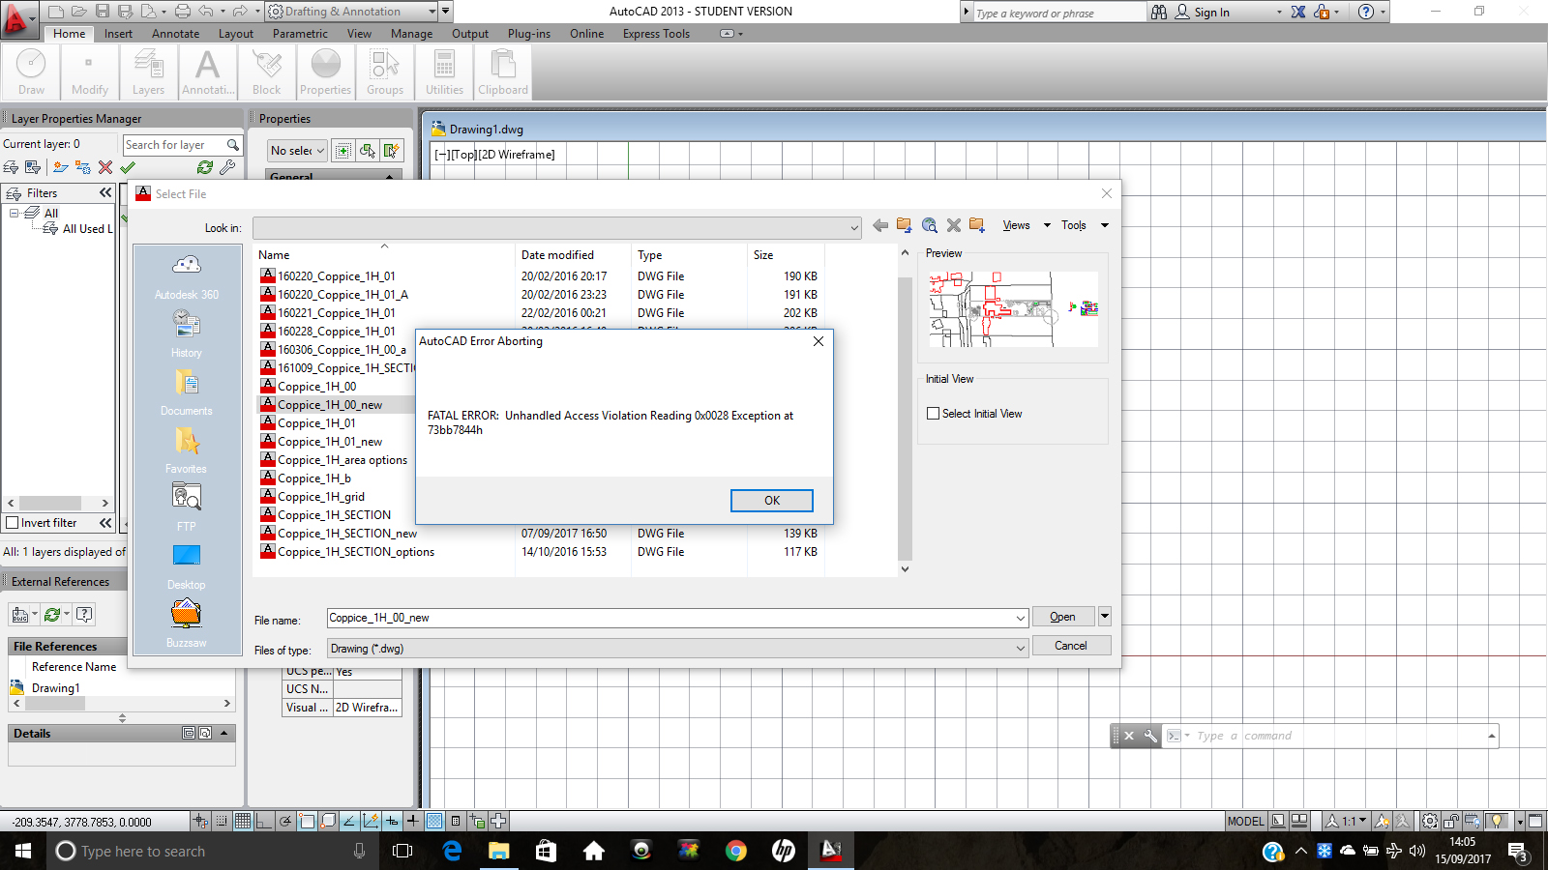Toggle Dynamic Input in status bar
The width and height of the screenshot is (1548, 870).
click(392, 821)
